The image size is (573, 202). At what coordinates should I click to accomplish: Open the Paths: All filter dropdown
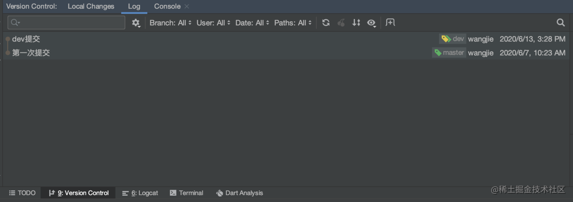click(293, 23)
